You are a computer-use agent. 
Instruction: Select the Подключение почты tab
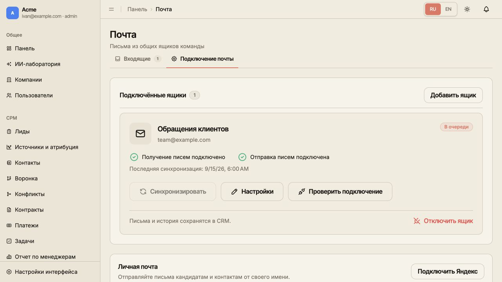[202, 59]
